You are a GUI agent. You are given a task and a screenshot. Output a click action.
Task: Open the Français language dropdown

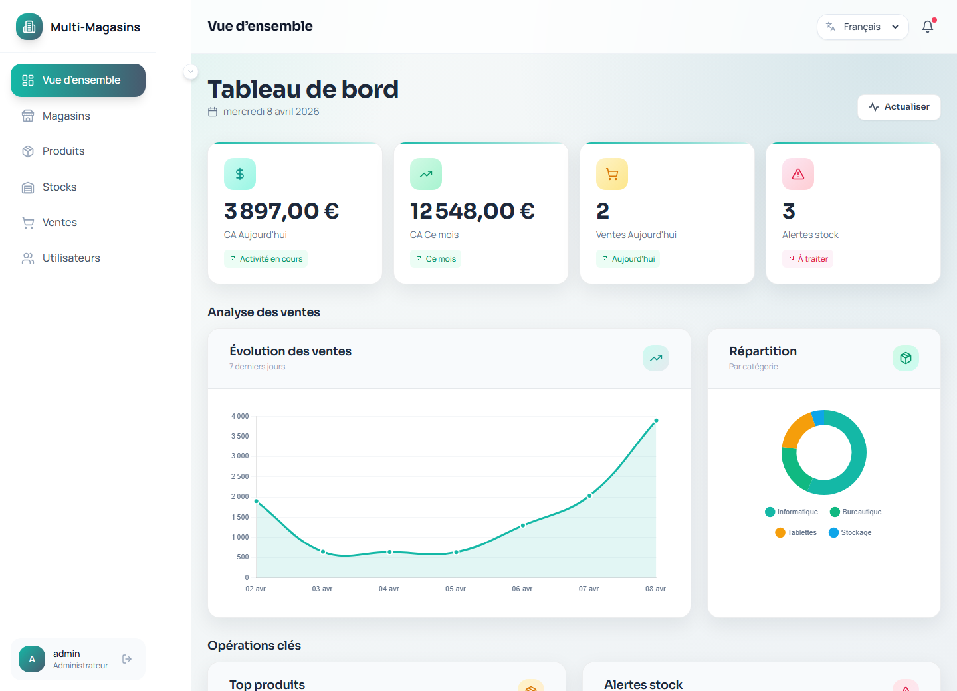pos(863,27)
